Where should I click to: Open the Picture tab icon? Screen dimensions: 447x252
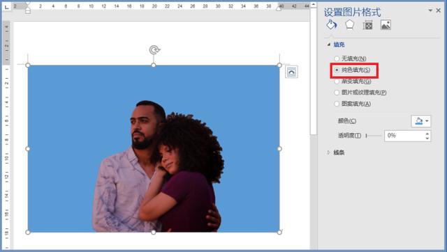click(386, 25)
